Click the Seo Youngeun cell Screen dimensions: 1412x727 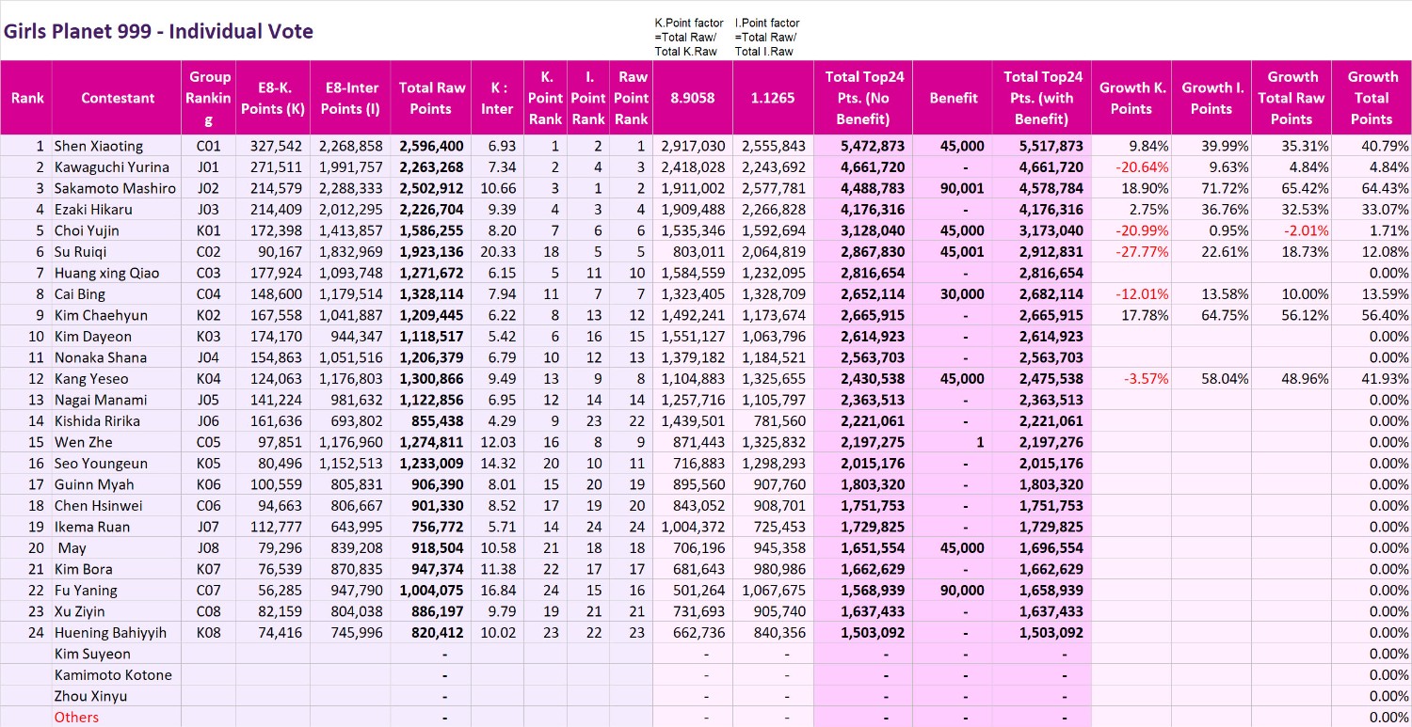click(x=117, y=464)
